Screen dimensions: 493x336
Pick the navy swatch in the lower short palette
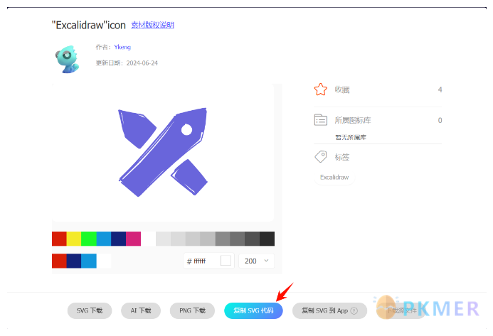74,261
